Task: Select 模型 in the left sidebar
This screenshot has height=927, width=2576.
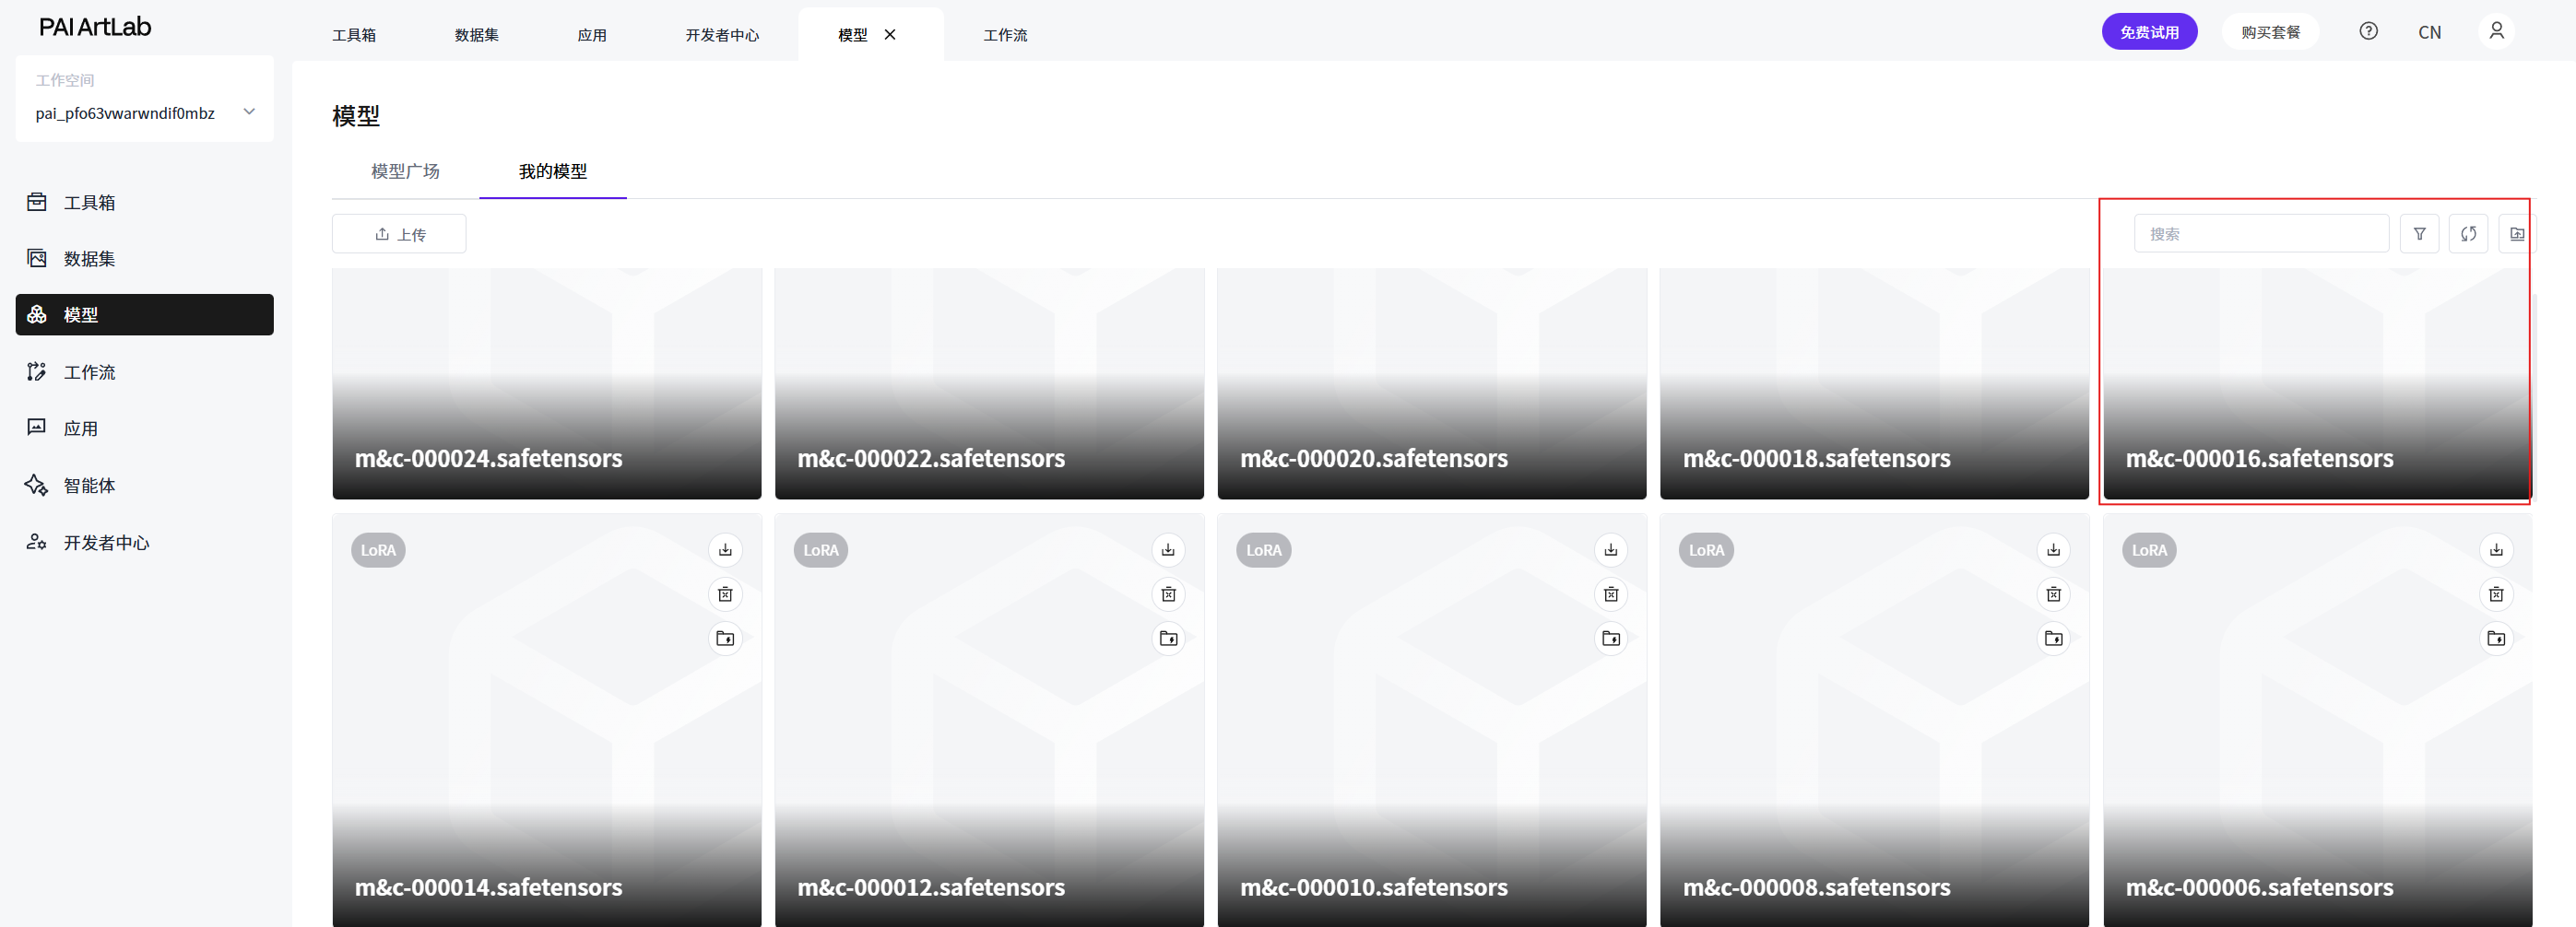Action: pyautogui.click(x=145, y=314)
